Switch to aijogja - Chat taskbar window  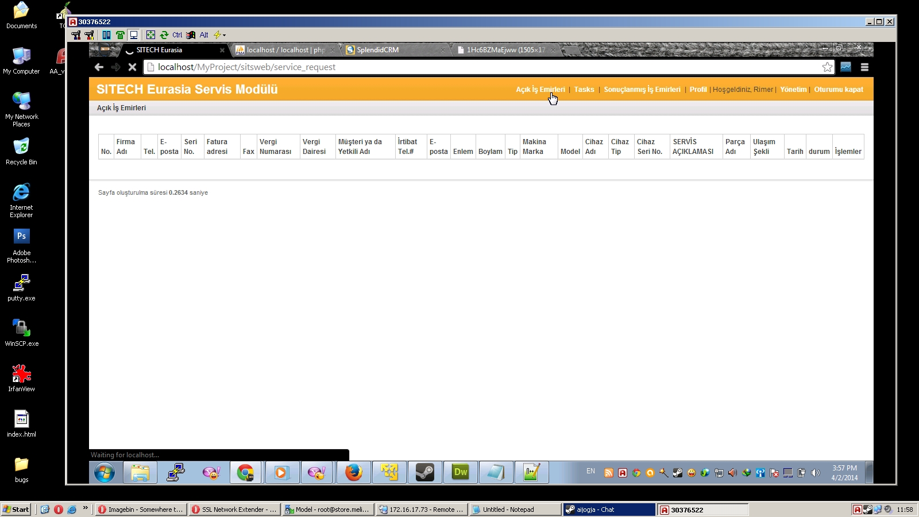pyautogui.click(x=609, y=510)
